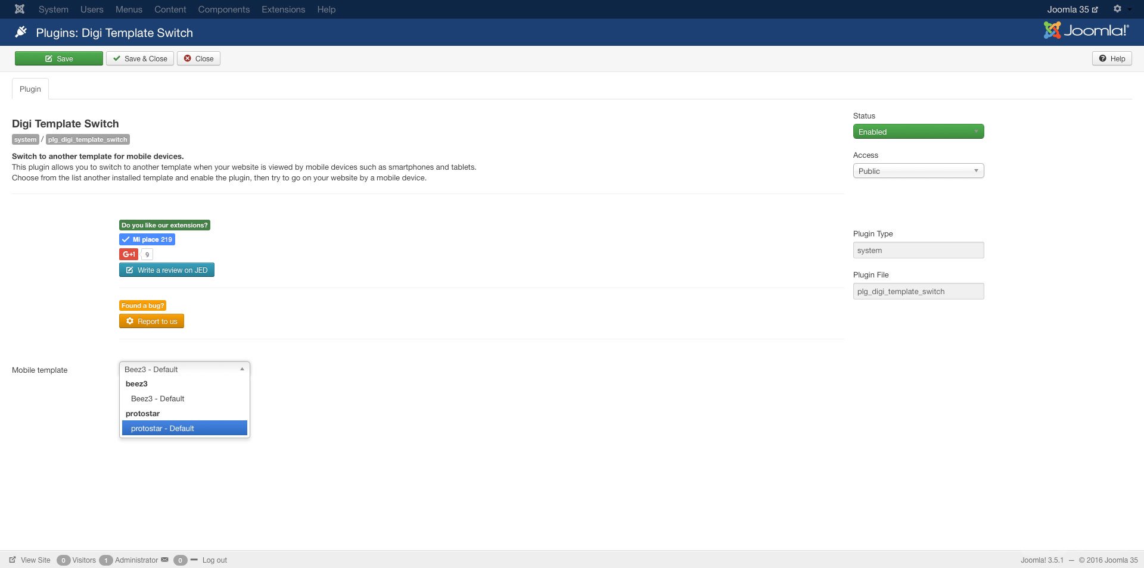Click the Administrator count badge
Viewport: 1144px width, 568px height.
coord(106,560)
